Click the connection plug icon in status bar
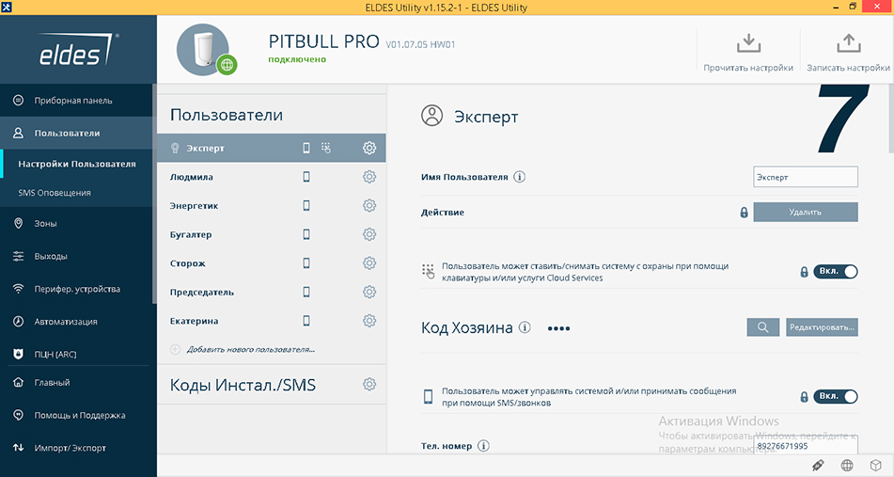Image resolution: width=894 pixels, height=477 pixels. (x=818, y=466)
